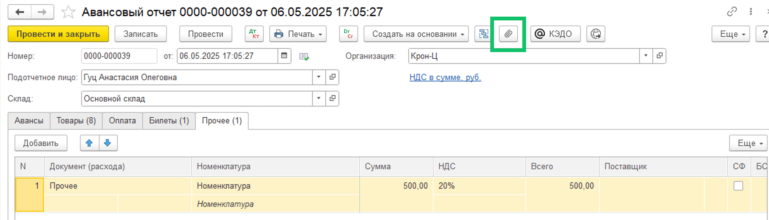Add document to favorites with star icon
769x220 pixels.
[x=68, y=12]
